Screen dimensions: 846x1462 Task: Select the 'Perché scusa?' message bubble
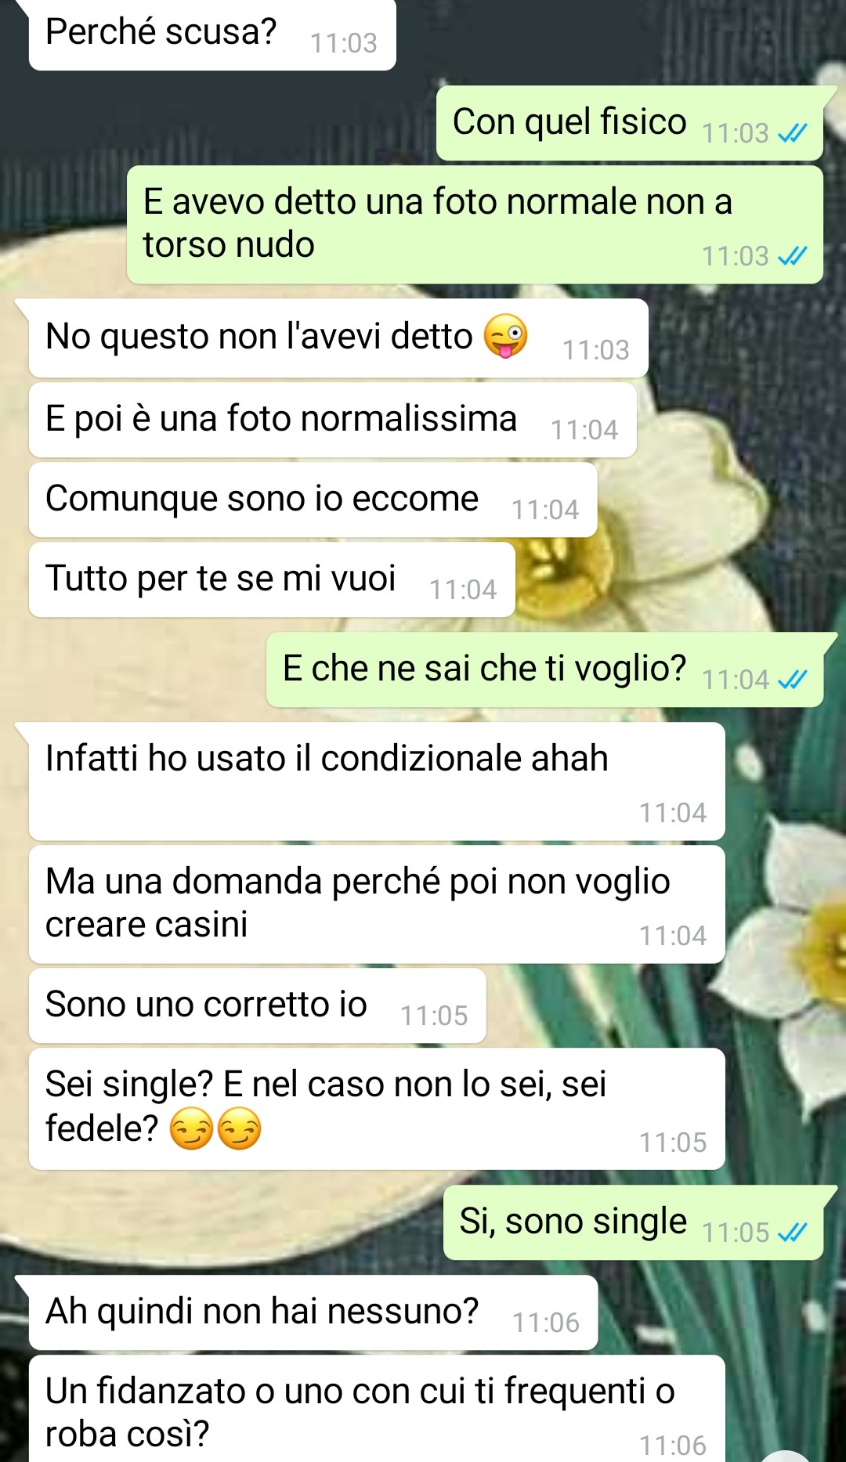pos(212,34)
